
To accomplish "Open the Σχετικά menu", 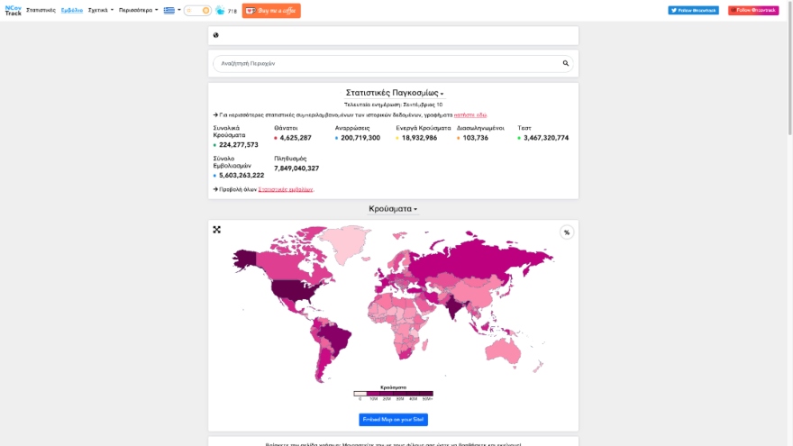I will coord(100,10).
